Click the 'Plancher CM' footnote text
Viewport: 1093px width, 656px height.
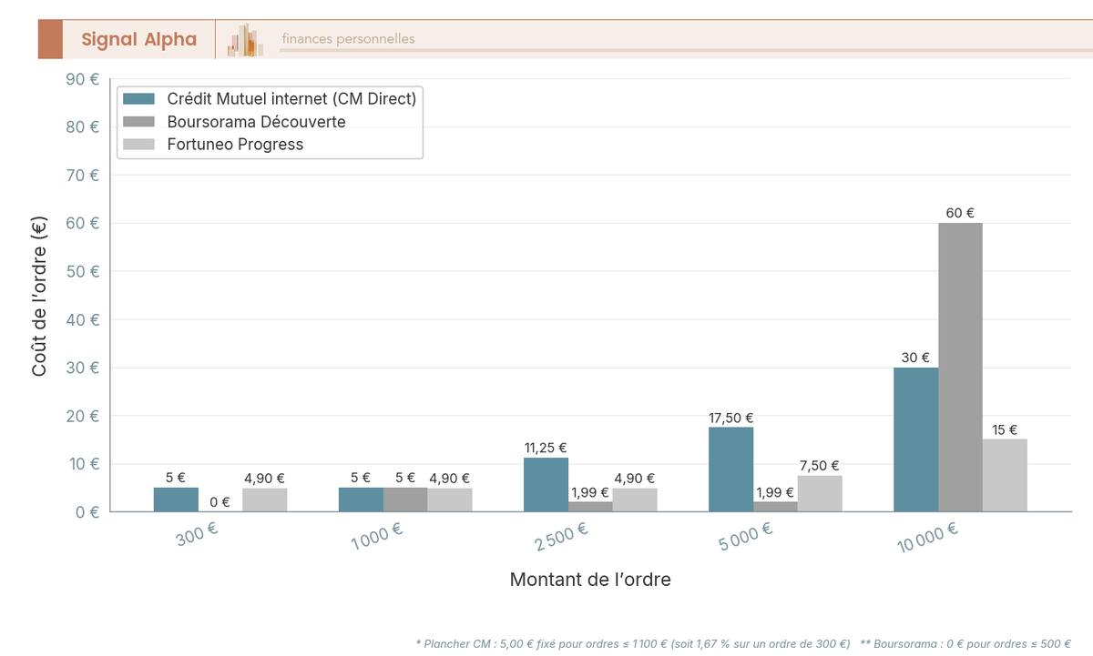point(632,643)
